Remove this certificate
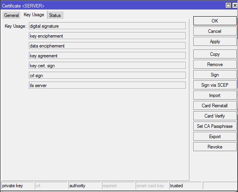The image size is (238, 192). 215,65
